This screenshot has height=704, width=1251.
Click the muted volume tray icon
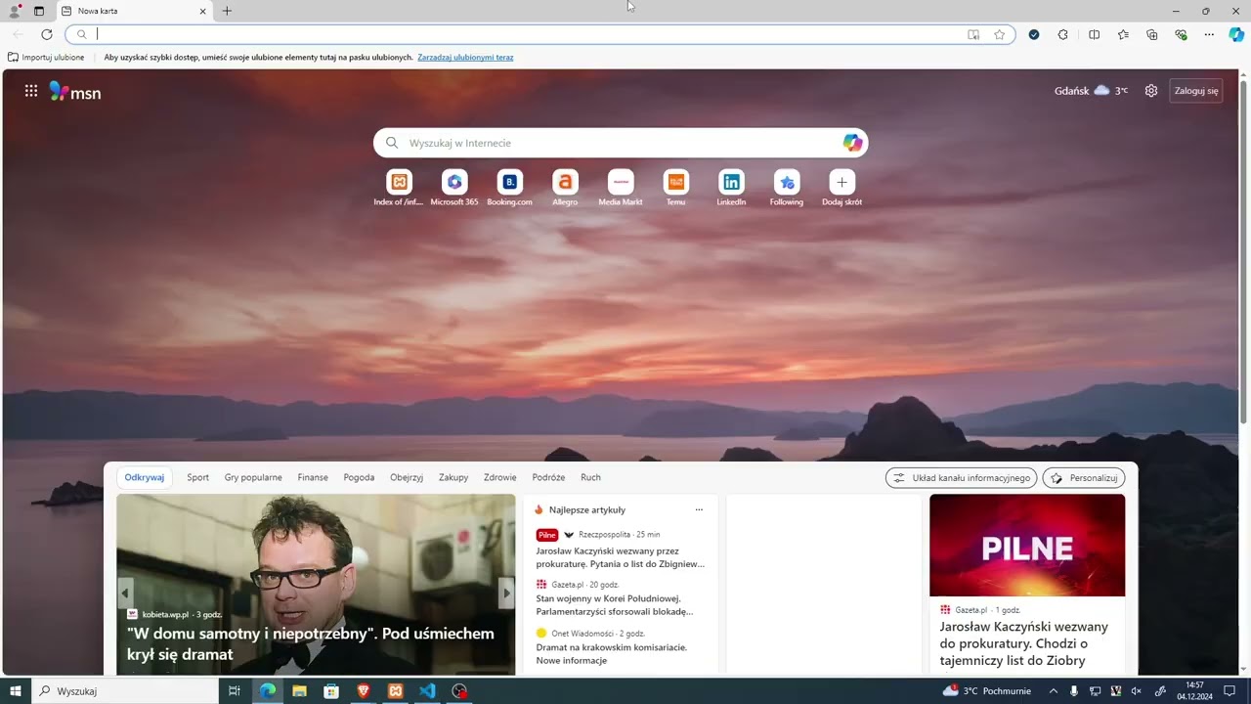point(1136,691)
